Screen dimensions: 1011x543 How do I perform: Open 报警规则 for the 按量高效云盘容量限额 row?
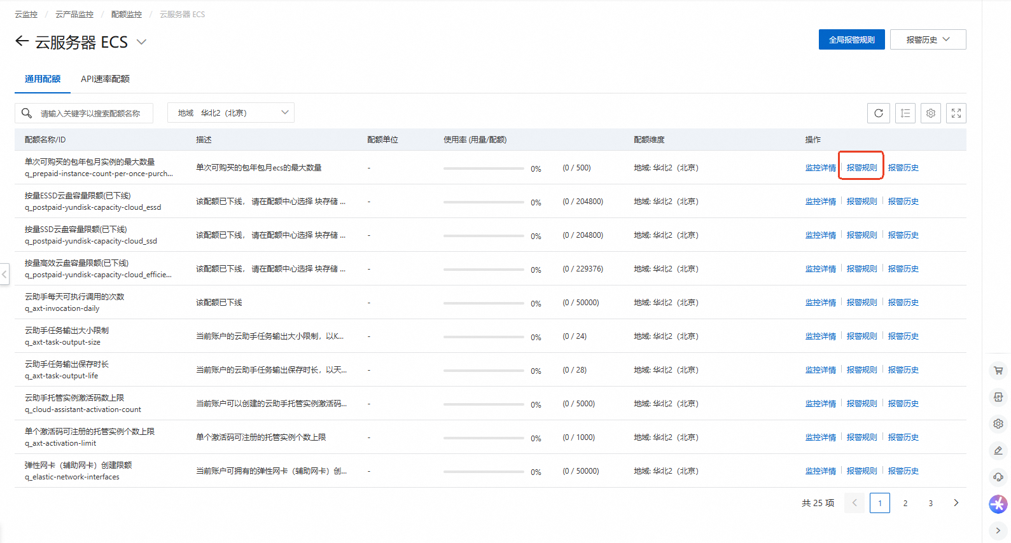tap(862, 269)
